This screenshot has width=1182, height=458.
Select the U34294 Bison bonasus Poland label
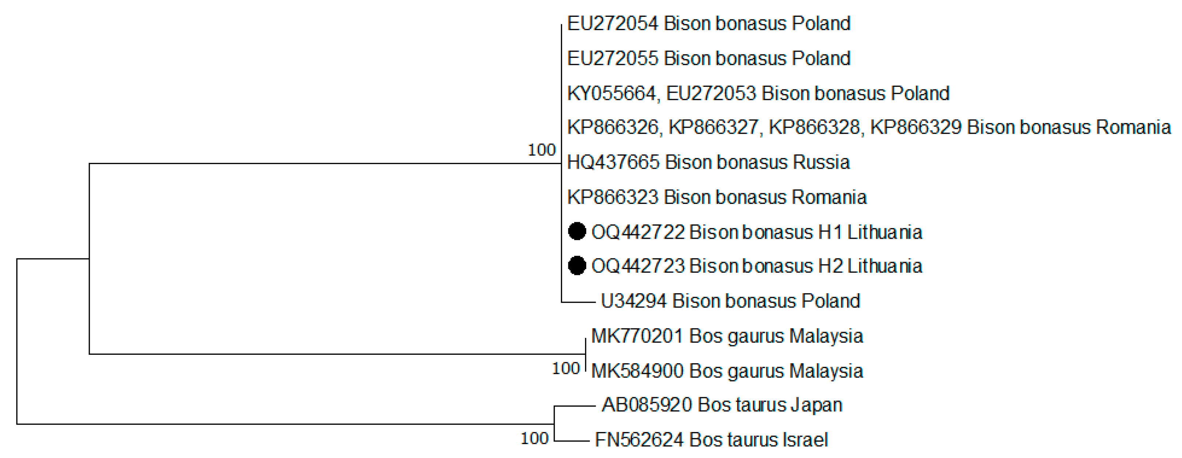[730, 301]
